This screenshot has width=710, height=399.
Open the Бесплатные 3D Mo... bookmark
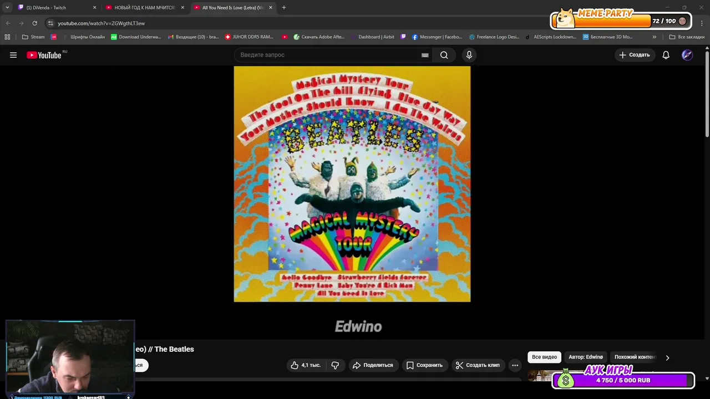(607, 37)
